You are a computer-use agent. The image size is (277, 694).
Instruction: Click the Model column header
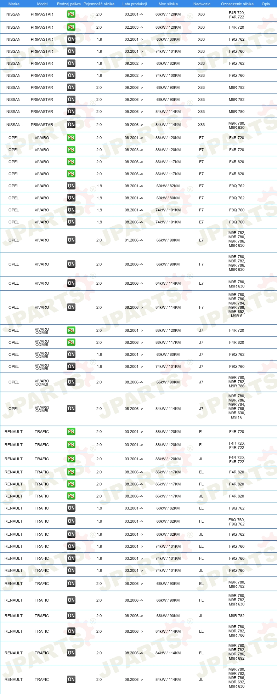(42, 4)
